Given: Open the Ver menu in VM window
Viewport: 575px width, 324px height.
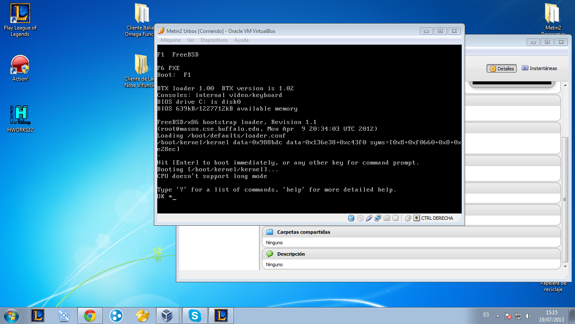Looking at the screenshot, I should pos(191,40).
